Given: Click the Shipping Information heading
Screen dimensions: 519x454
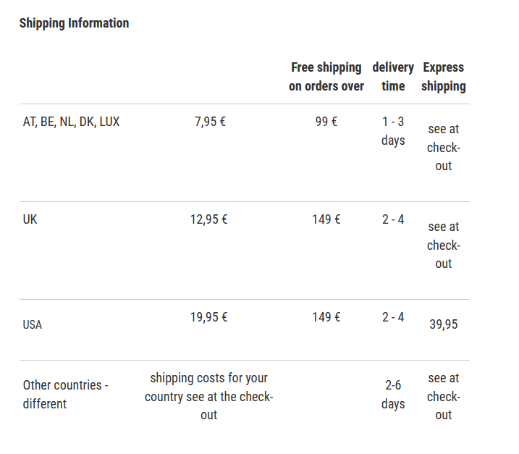Looking at the screenshot, I should pos(74,23).
